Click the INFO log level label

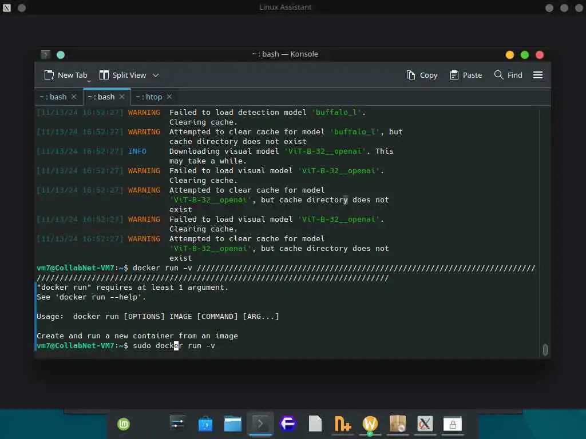pyautogui.click(x=137, y=151)
